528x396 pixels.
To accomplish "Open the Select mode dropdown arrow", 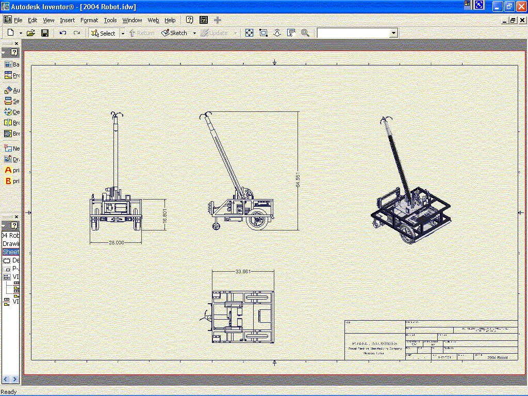I will click(x=123, y=33).
